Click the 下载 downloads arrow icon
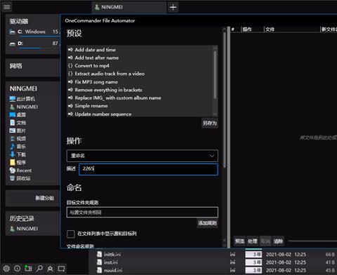The width and height of the screenshot is (337, 275). point(13,154)
